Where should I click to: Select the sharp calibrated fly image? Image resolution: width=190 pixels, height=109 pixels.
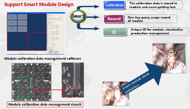169,58
